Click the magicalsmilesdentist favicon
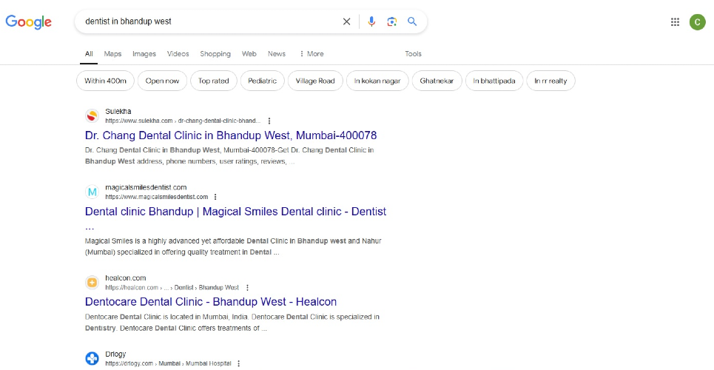The height and width of the screenshot is (370, 714). (92, 192)
